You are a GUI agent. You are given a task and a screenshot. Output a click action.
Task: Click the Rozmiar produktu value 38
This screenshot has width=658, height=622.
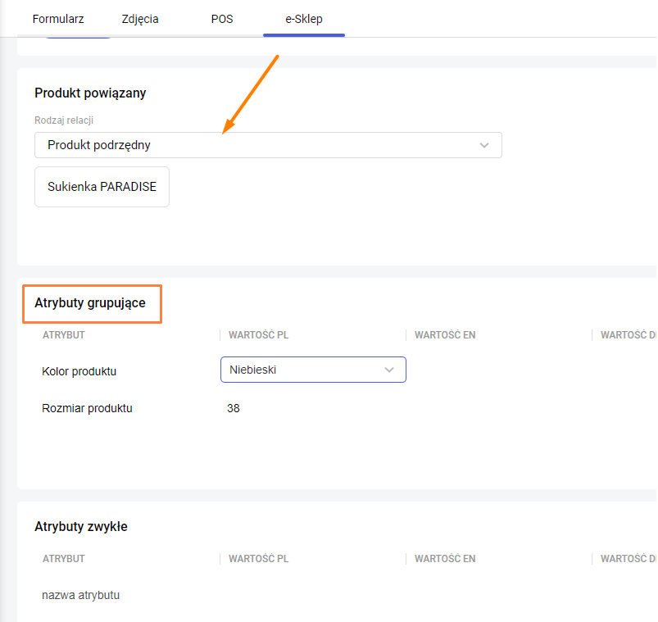234,408
